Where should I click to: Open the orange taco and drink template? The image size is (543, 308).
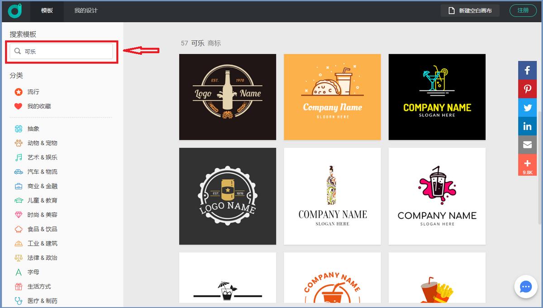[x=332, y=97]
